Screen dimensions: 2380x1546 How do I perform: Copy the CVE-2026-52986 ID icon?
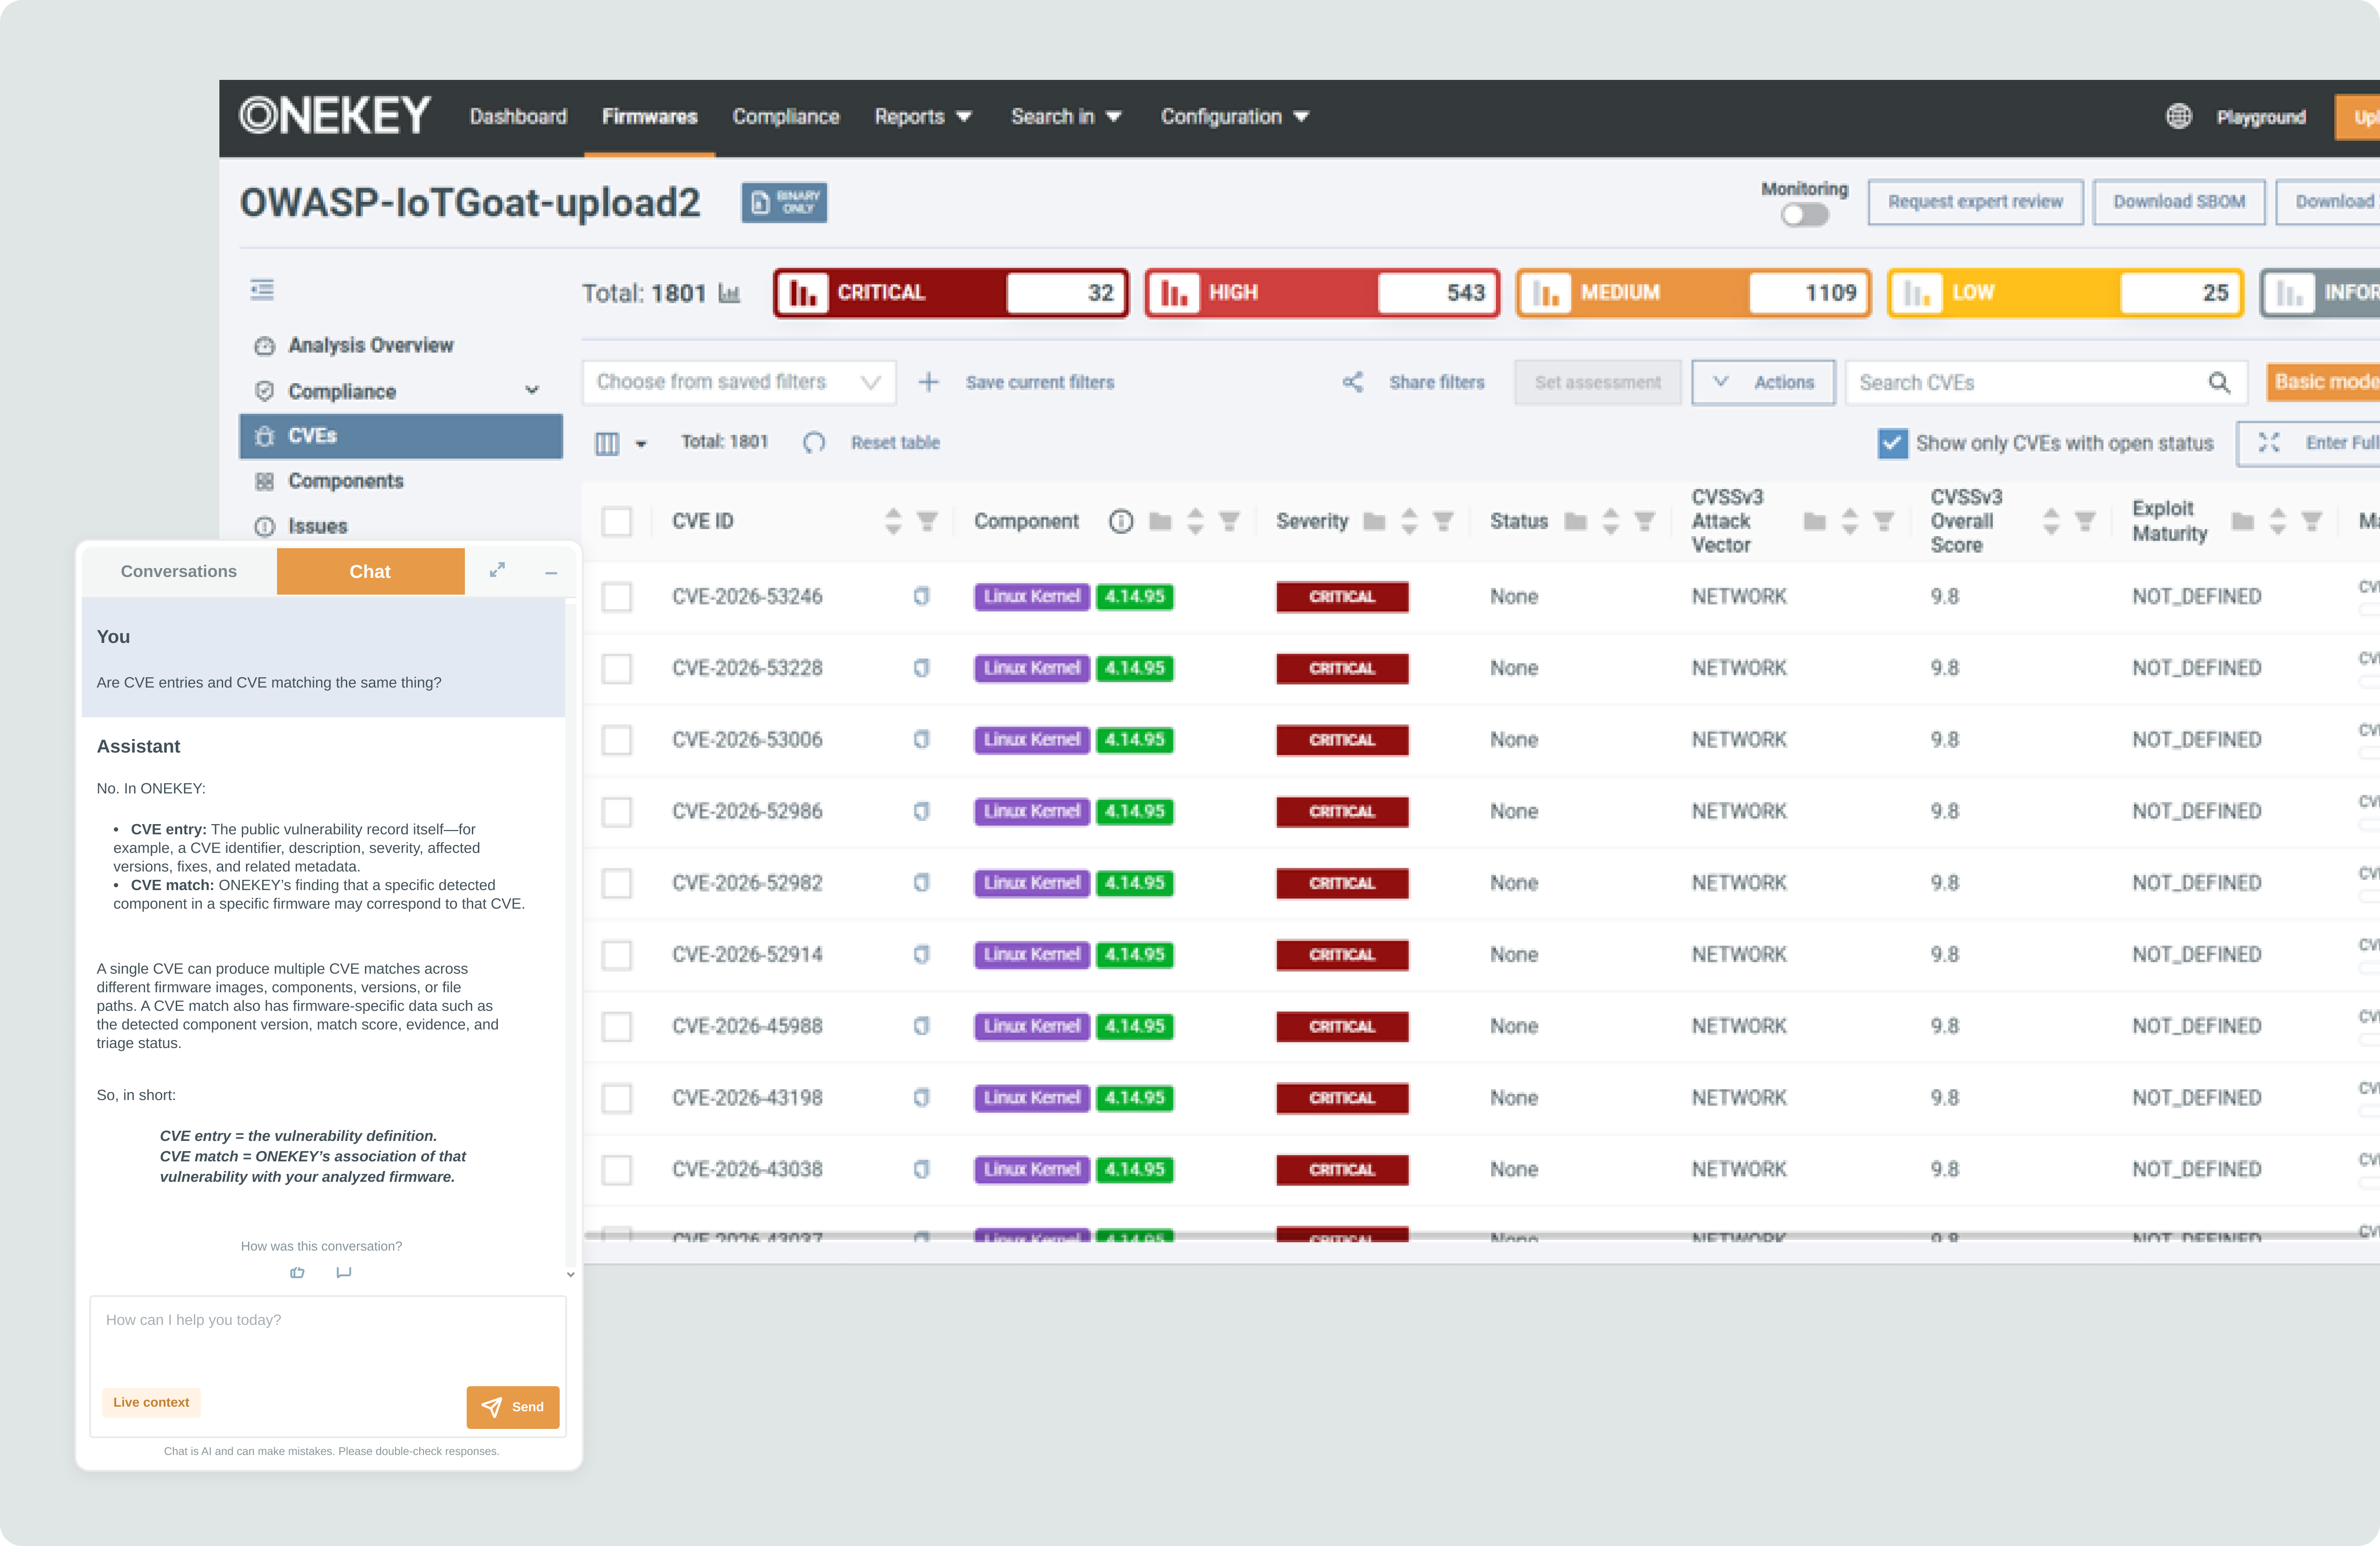921,812
